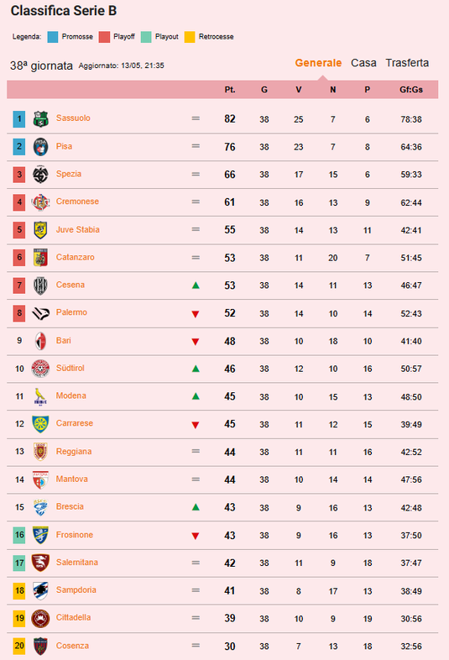Switch to the Casa standings tab
Screen dimensions: 449x660
tap(363, 63)
